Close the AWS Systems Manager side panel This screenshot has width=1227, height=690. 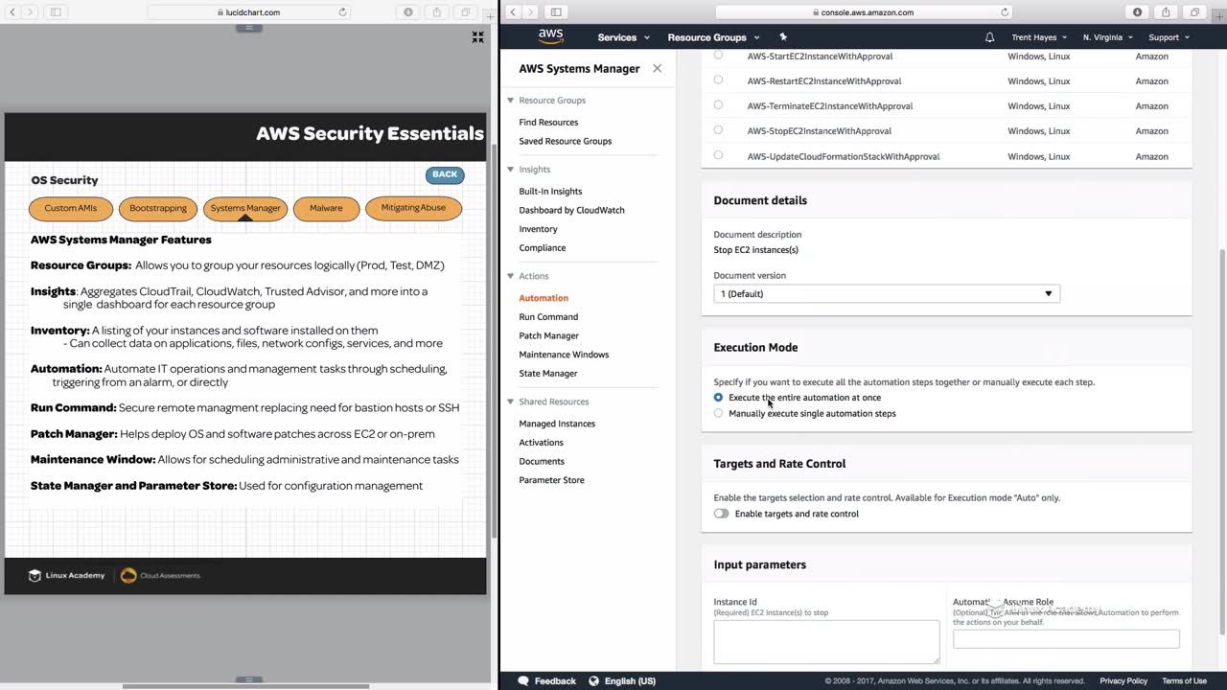[657, 68]
